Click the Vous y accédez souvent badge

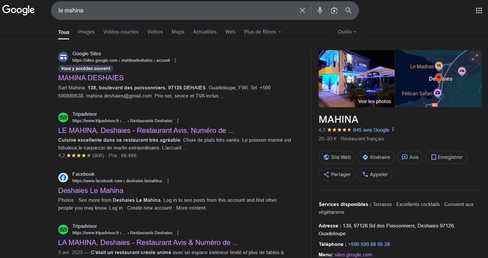(x=86, y=69)
